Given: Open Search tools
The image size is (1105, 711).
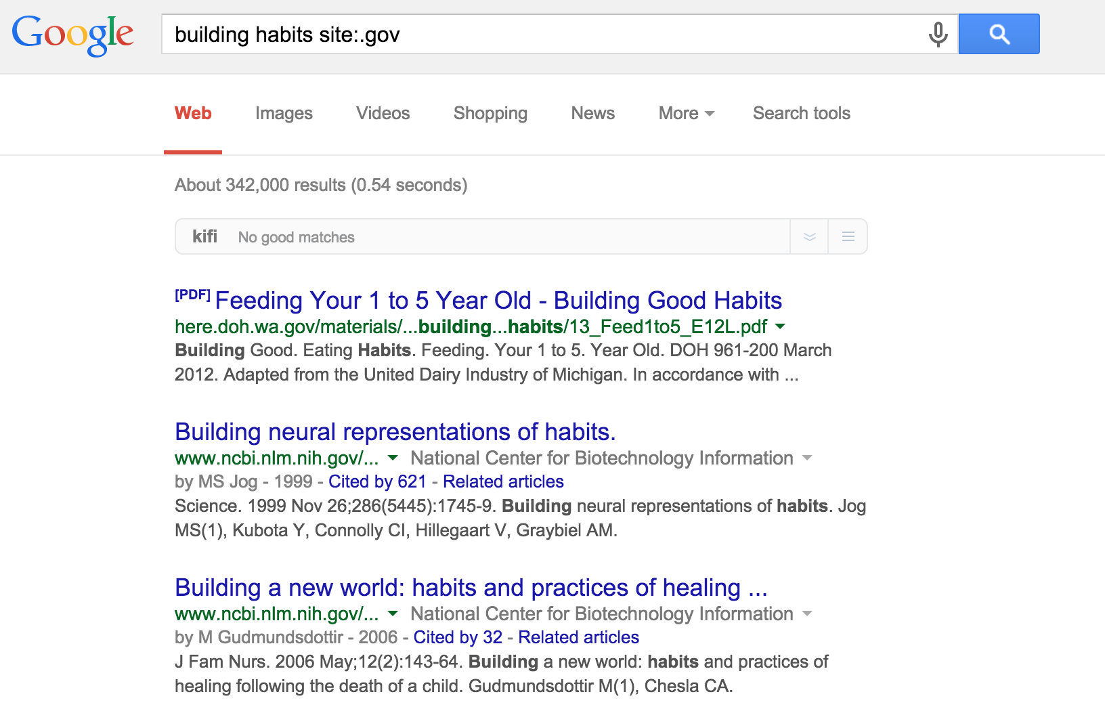Looking at the screenshot, I should coord(801,113).
